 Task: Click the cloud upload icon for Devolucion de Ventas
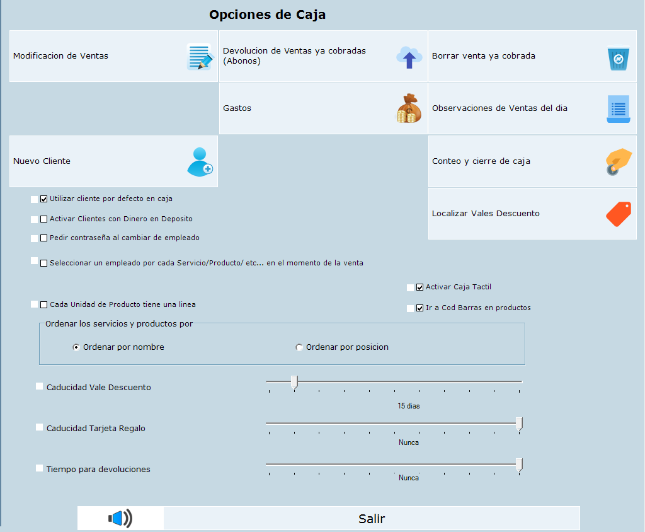(x=409, y=57)
